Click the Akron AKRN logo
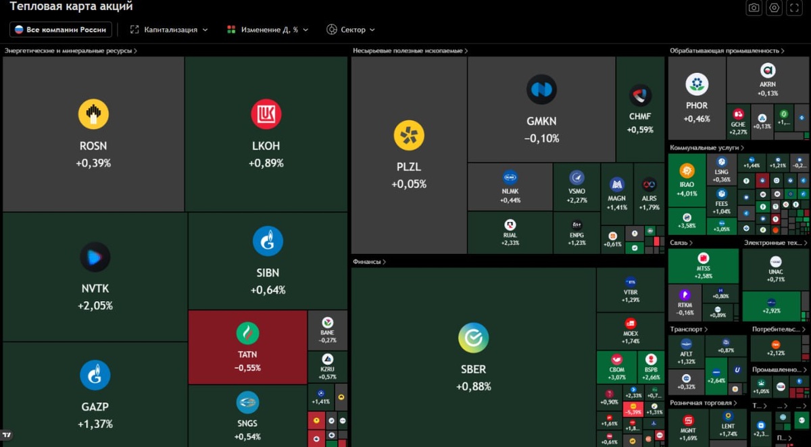Image resolution: width=811 pixels, height=447 pixels. (768, 70)
